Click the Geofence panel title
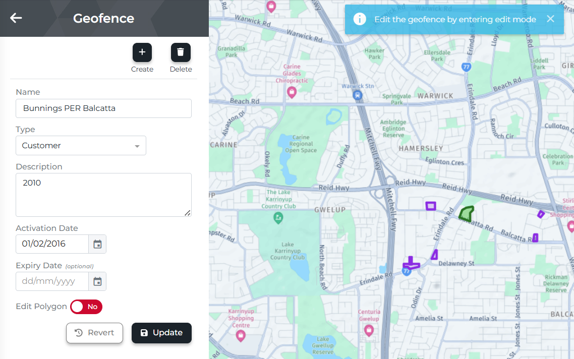Image resolution: width=574 pixels, height=359 pixels. click(x=103, y=18)
